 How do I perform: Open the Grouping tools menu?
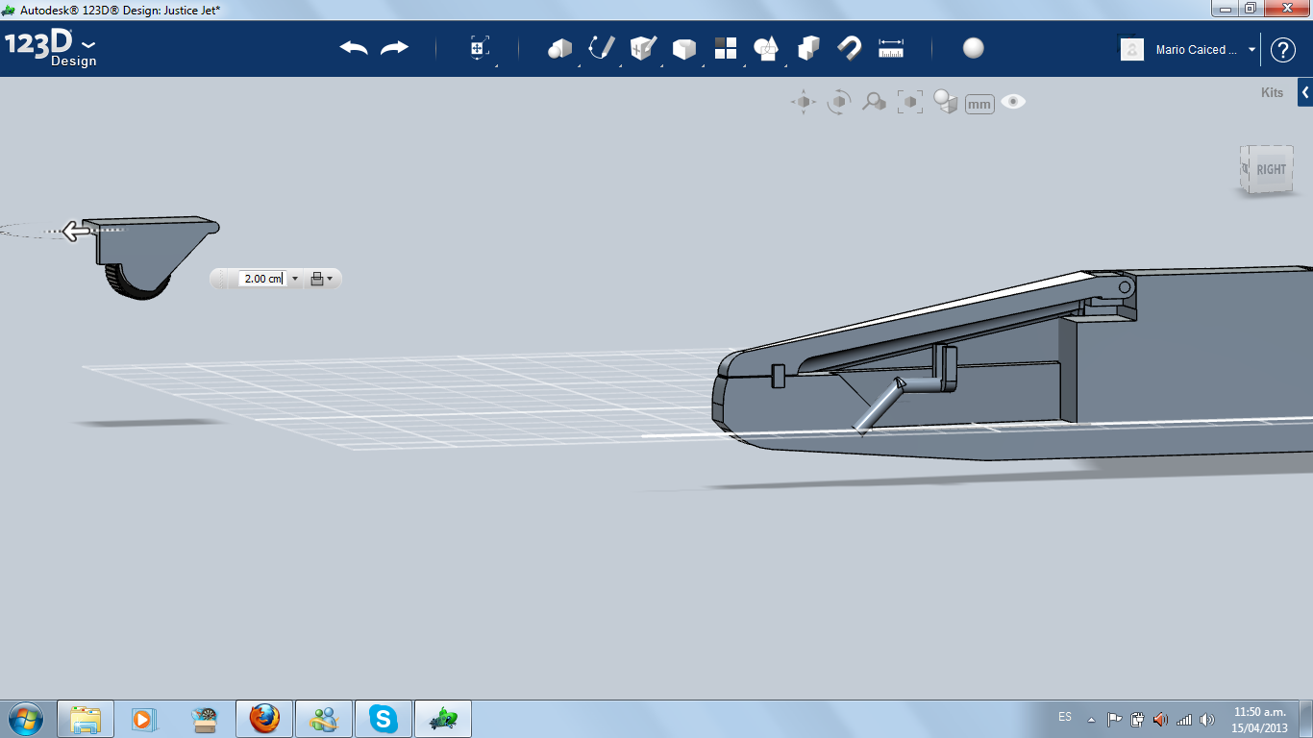click(766, 48)
